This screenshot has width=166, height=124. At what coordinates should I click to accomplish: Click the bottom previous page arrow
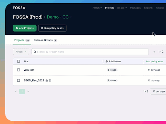click(16, 91)
